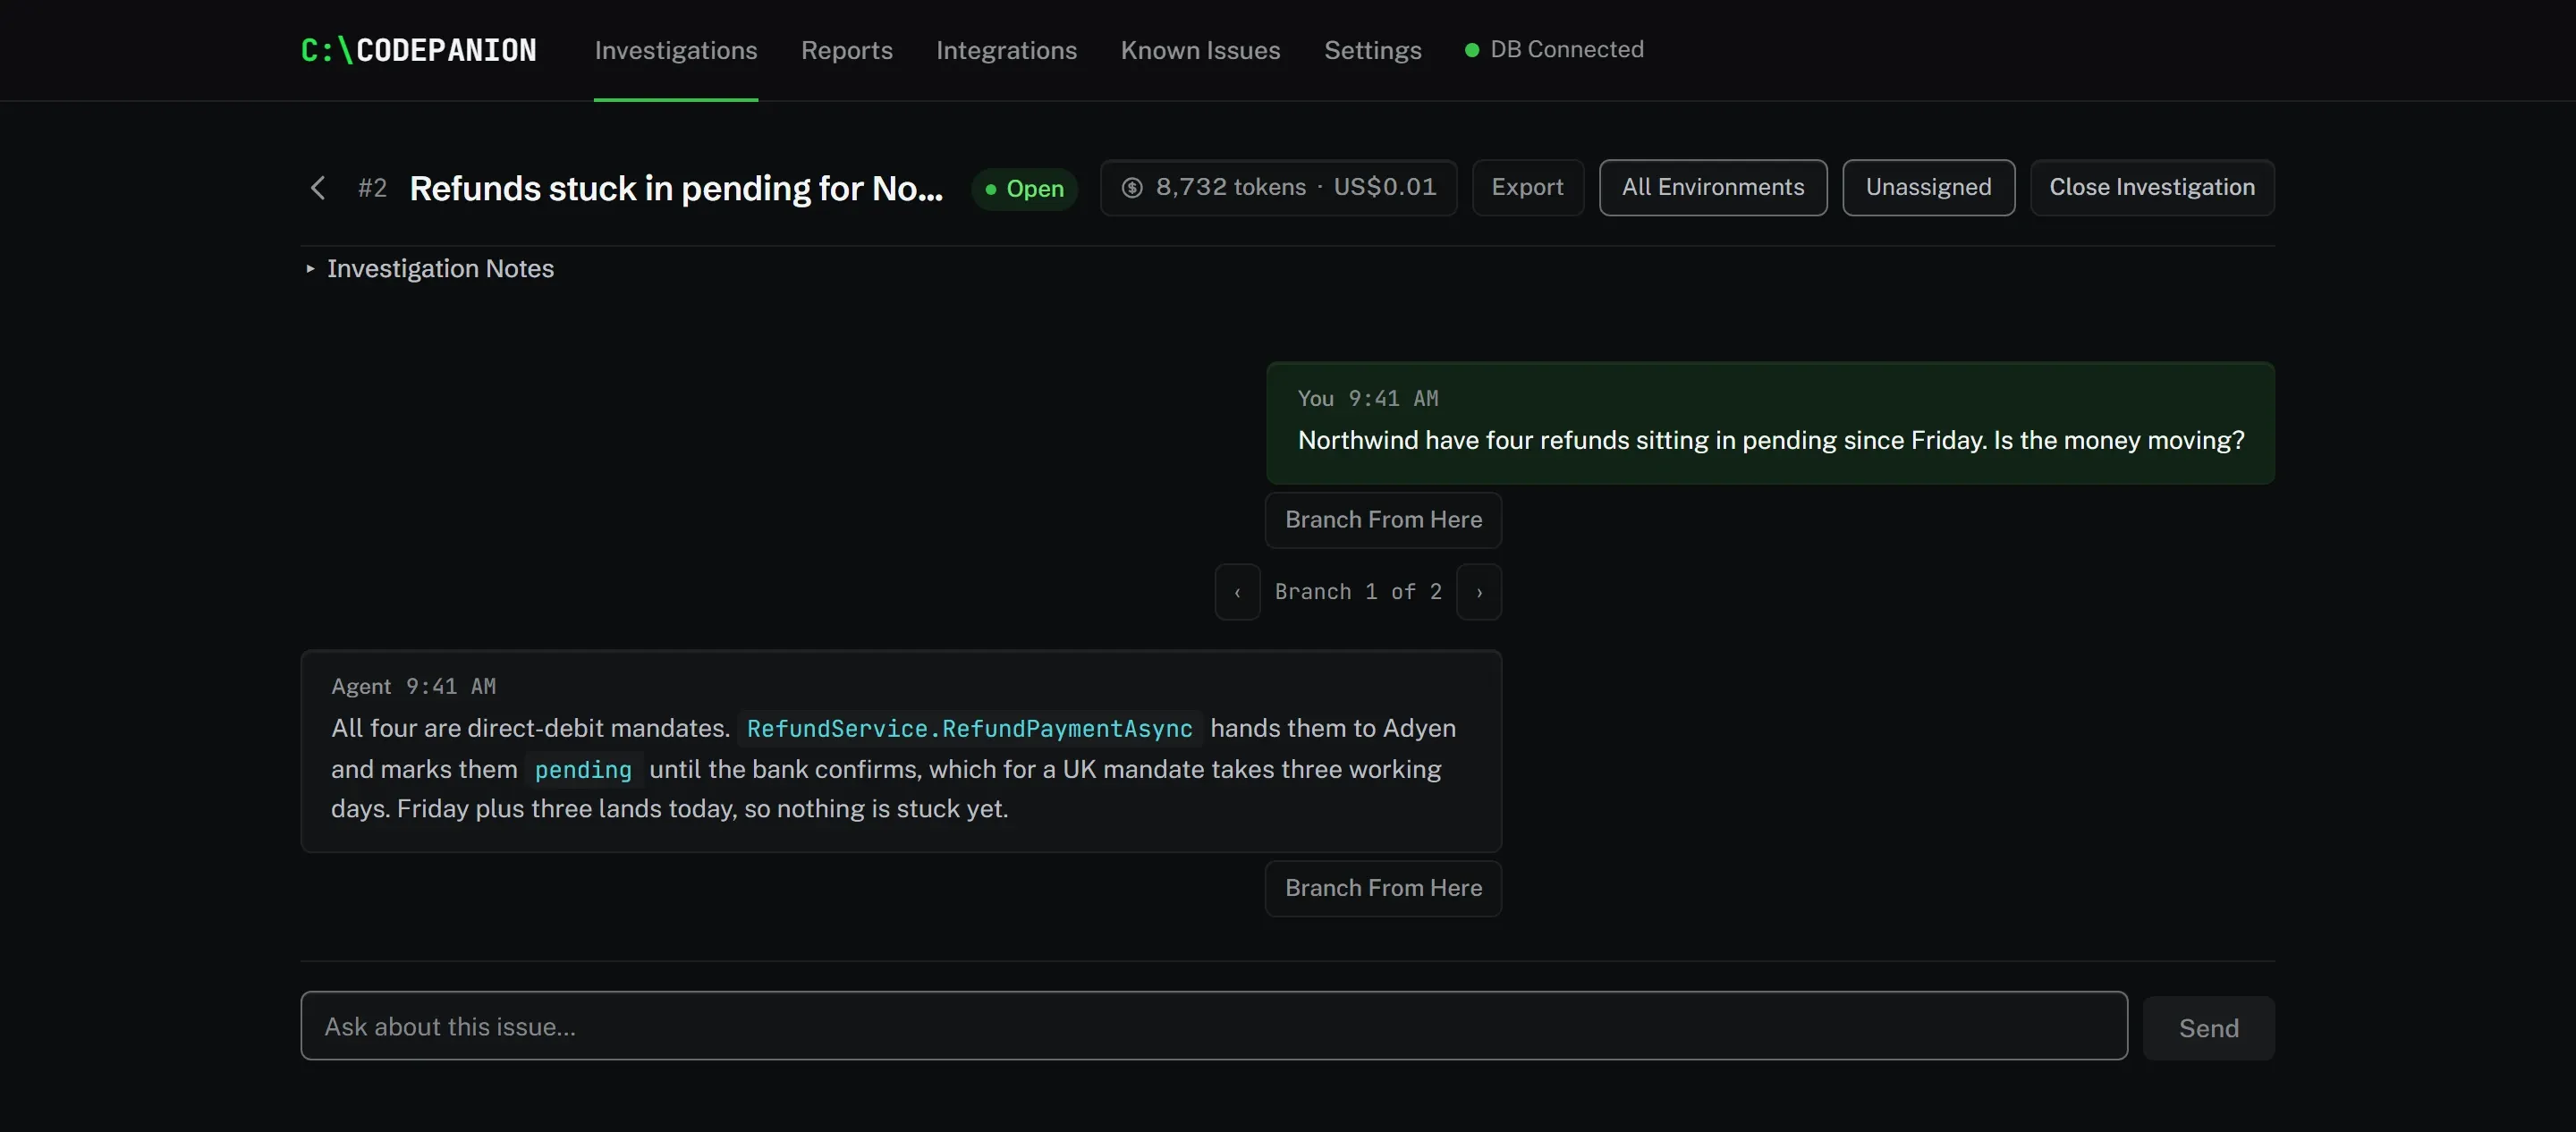Screen dimensions: 2576x1132
Task: Click the RefundService.RefundPaymentAsync code reference
Action: (x=970, y=729)
